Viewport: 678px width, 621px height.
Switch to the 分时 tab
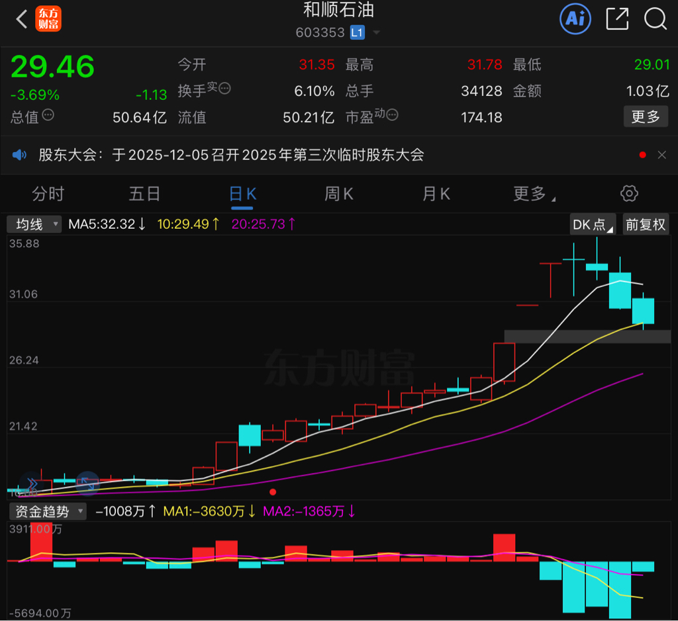click(x=48, y=194)
